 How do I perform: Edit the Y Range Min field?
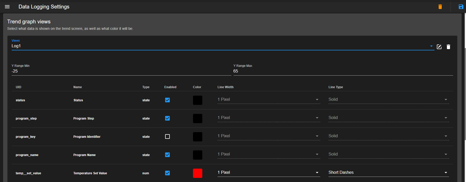tap(121, 71)
